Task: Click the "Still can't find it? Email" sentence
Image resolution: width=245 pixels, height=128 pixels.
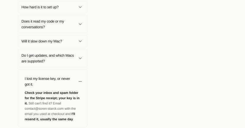Action: 45,103
